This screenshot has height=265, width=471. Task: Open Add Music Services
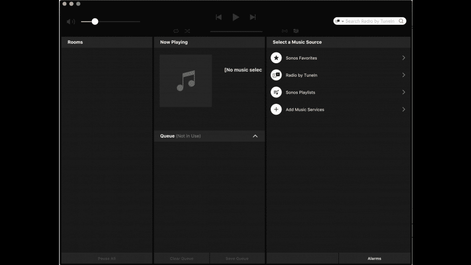(x=338, y=109)
